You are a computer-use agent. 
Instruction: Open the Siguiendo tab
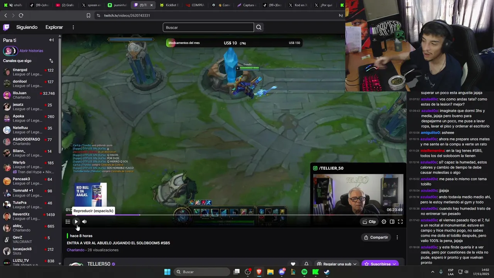pos(27,27)
